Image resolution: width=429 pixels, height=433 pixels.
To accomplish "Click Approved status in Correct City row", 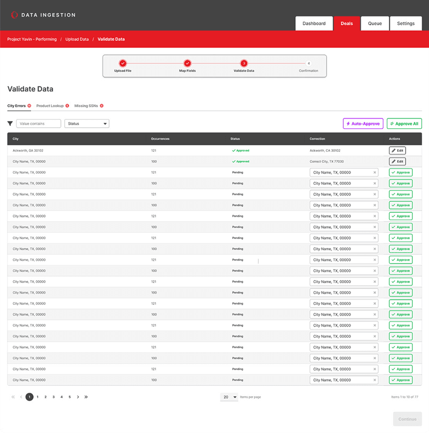I will pyautogui.click(x=241, y=161).
